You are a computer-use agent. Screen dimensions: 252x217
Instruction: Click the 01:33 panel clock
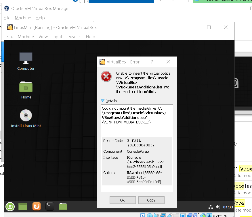pos(228,207)
